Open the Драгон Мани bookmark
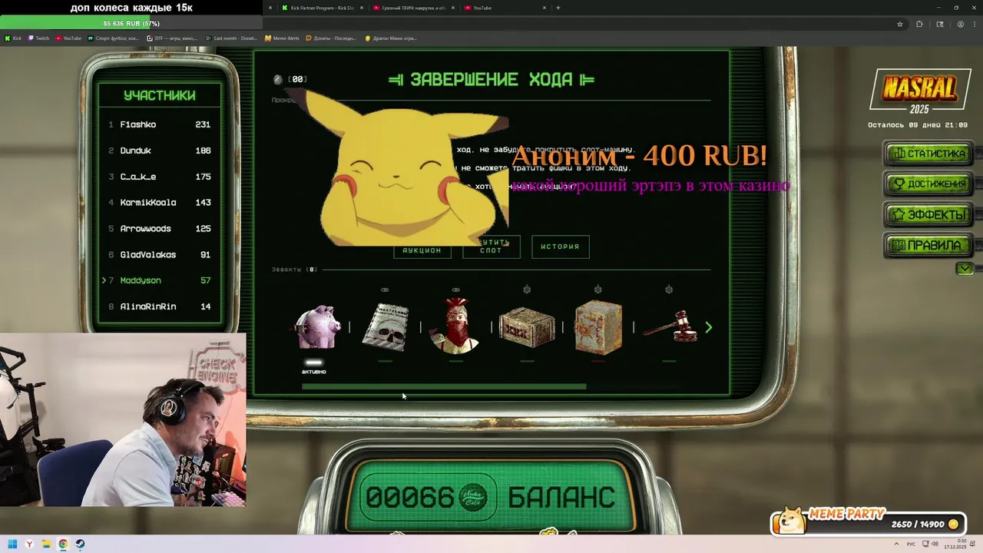Screen dimensions: 983x553 click(x=391, y=38)
